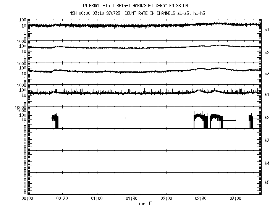
Task: Click the 03:00 time axis label
Action: (x=236, y=199)
